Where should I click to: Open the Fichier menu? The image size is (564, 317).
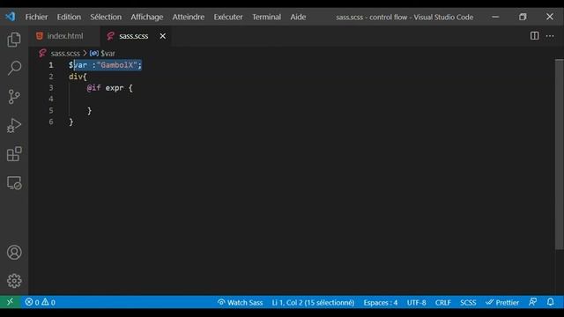tap(36, 17)
